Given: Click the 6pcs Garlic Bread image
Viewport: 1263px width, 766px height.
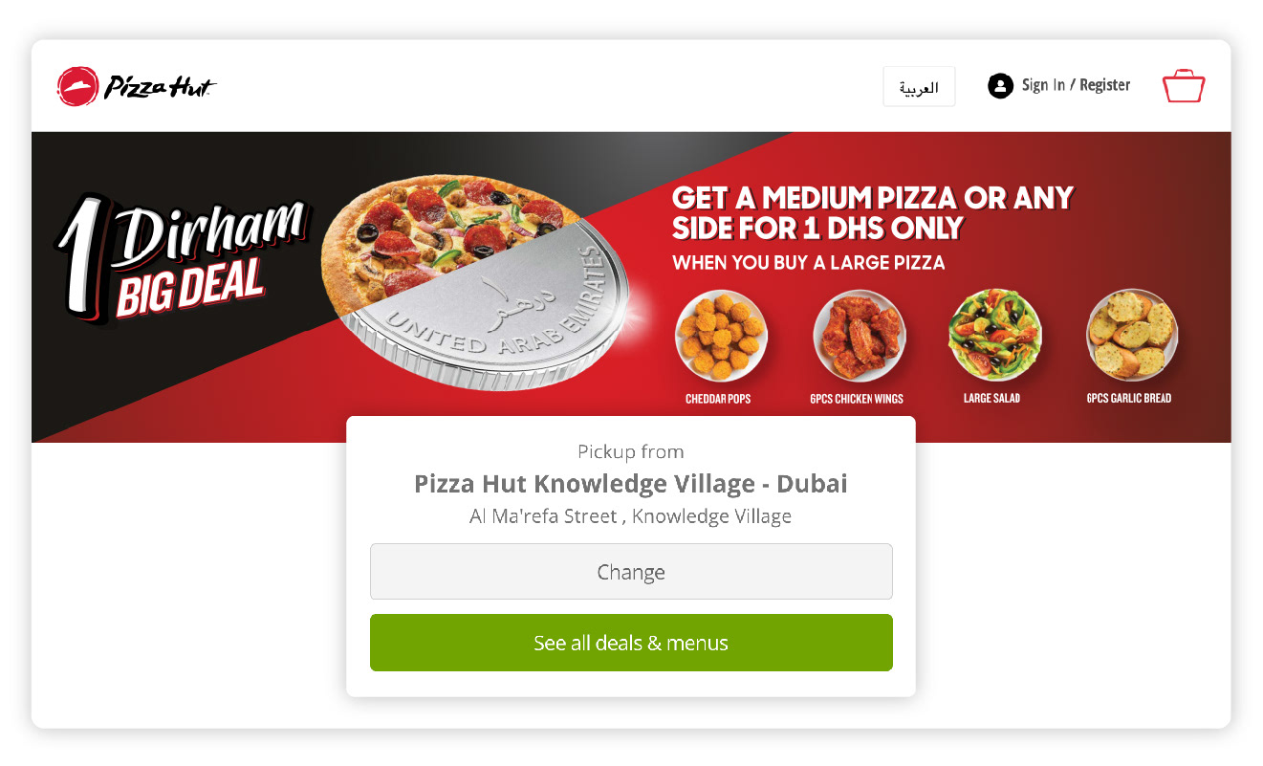Looking at the screenshot, I should (1132, 336).
